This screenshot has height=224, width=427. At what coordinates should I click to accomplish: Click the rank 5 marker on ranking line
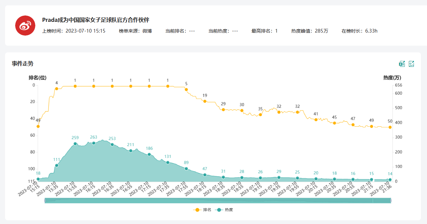[x=186, y=90]
